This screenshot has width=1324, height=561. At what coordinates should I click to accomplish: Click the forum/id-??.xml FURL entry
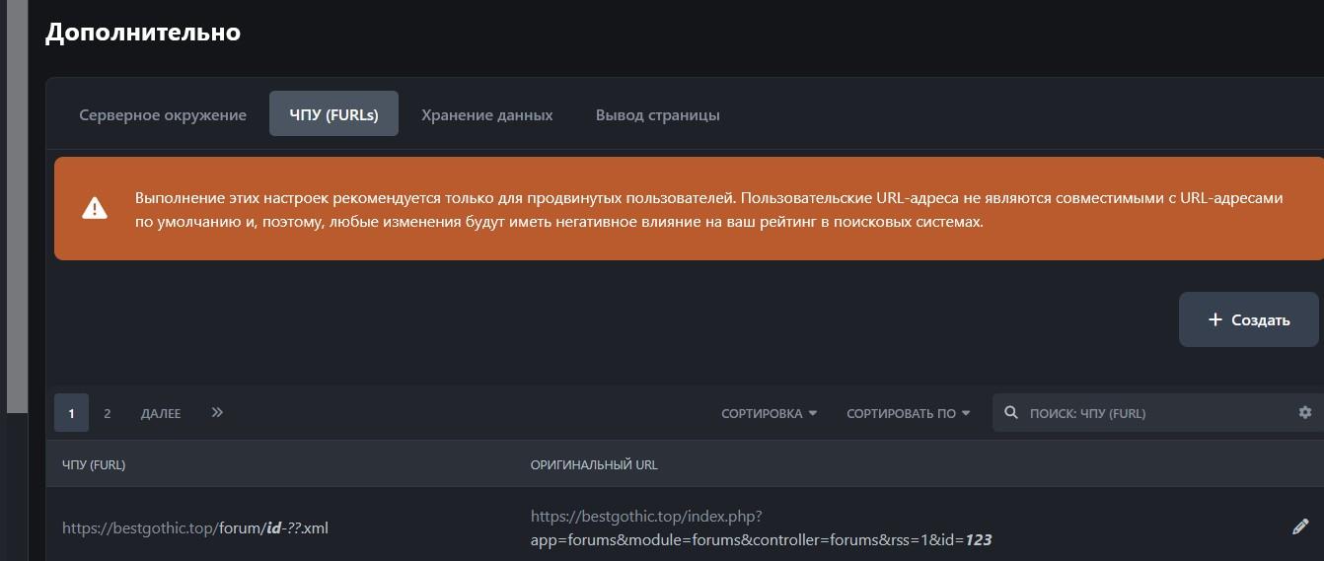tap(195, 527)
